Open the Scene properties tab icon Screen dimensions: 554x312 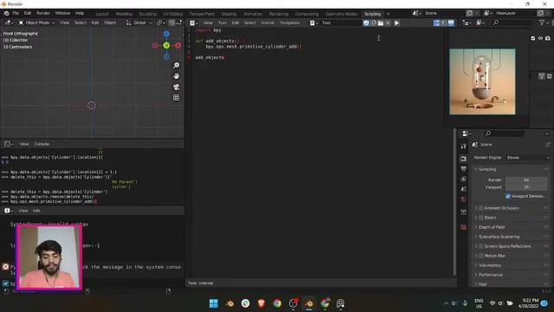(x=464, y=189)
